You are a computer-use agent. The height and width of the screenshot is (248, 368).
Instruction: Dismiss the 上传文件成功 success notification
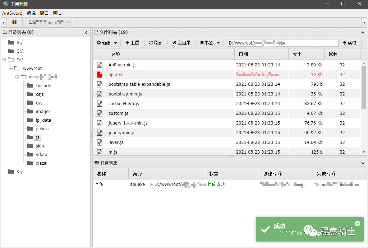pos(357,223)
